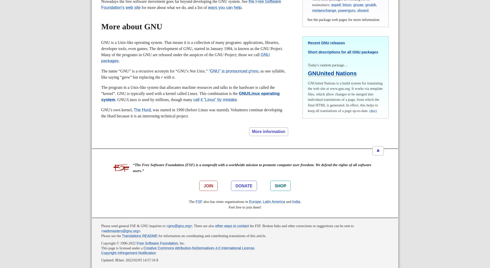Follow the 'call it "Linux" by mistake' link
The width and height of the screenshot is (490, 268).
[215, 100]
